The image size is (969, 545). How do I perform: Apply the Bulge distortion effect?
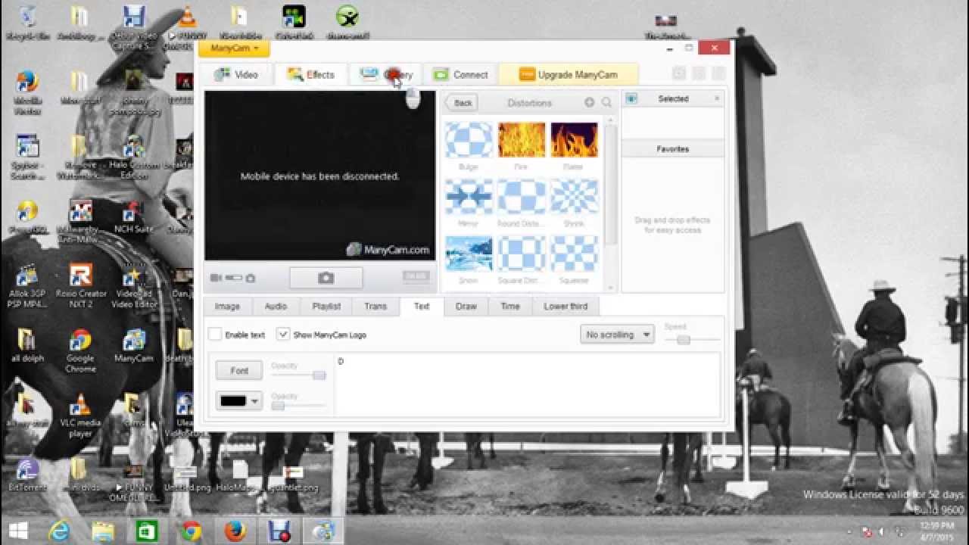pos(469,140)
